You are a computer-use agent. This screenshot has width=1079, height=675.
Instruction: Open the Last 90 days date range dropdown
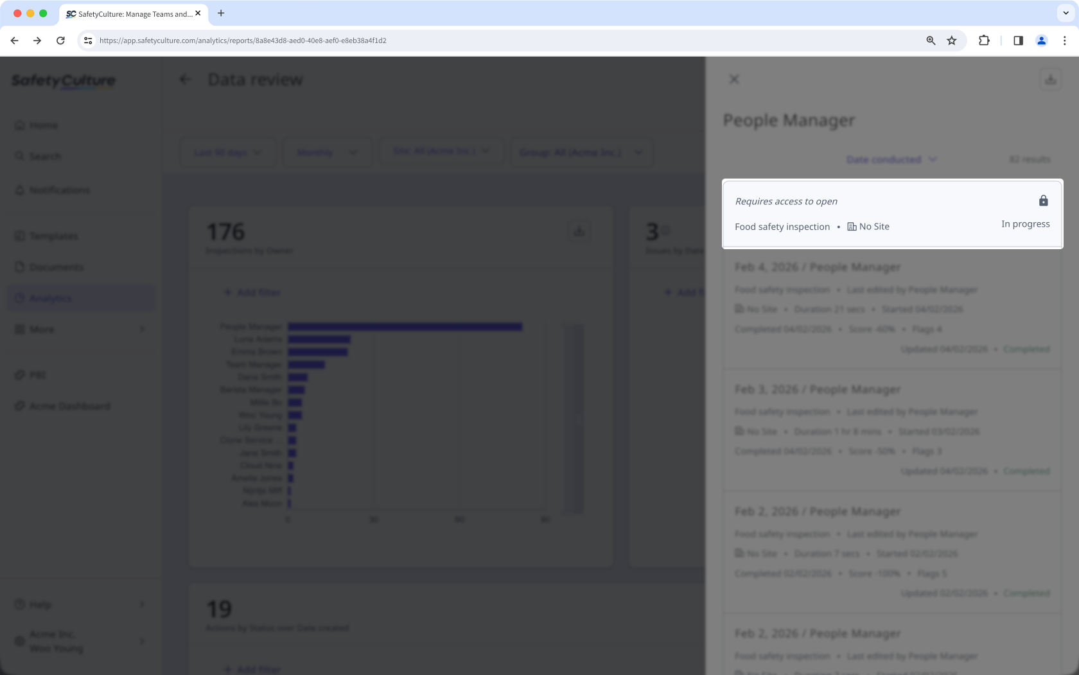pyautogui.click(x=228, y=152)
